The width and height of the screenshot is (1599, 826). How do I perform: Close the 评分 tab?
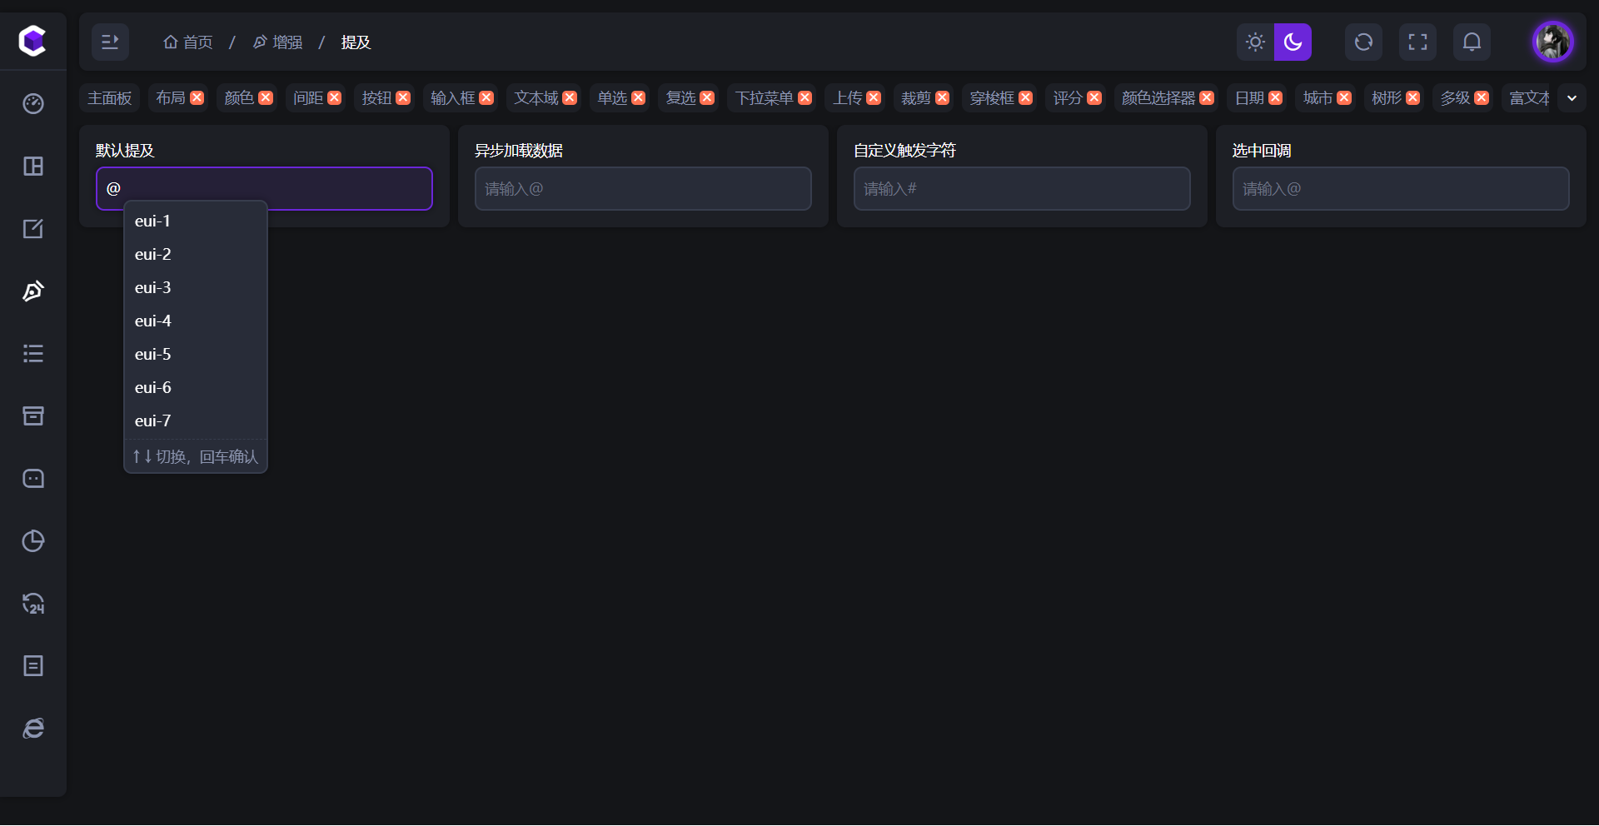tap(1094, 97)
